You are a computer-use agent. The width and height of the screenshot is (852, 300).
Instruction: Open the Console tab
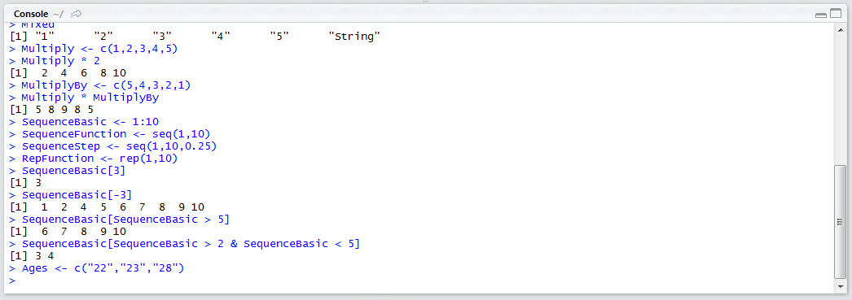tap(32, 14)
